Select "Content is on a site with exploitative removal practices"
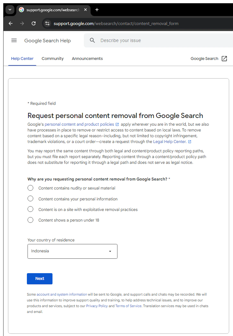 (30, 209)
